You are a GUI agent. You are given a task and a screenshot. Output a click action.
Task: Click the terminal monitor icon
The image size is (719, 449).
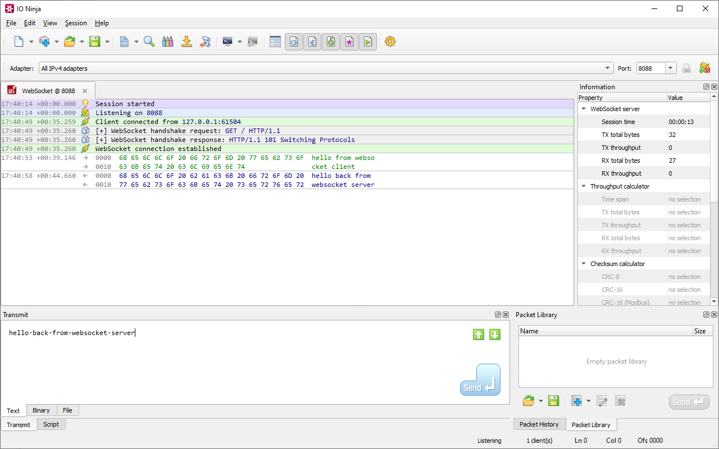coord(227,42)
